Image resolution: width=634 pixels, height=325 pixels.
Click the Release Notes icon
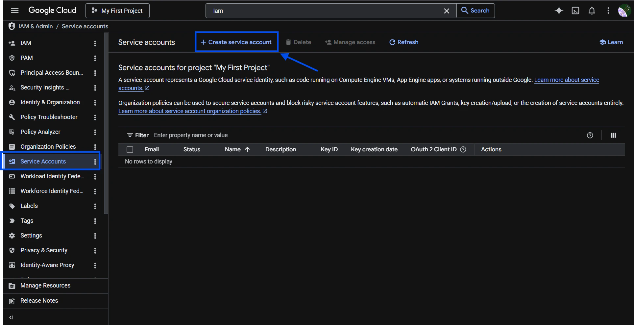tap(12, 301)
